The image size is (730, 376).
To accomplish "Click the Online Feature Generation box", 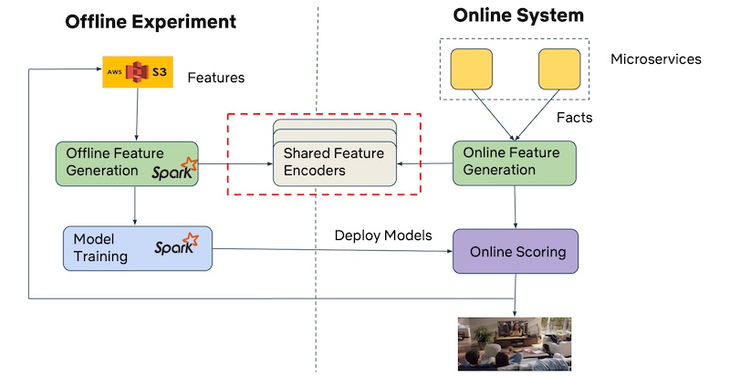I will coord(514,162).
